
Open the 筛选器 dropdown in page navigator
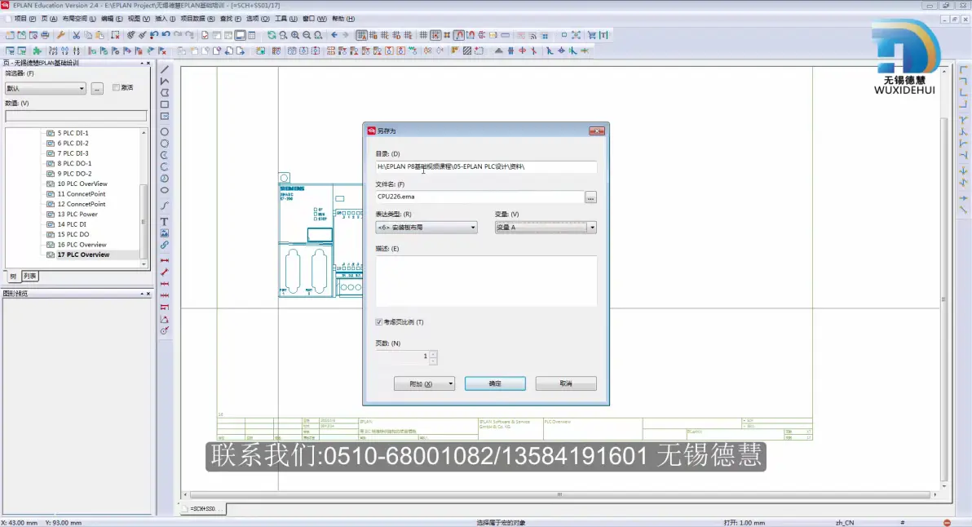pyautogui.click(x=45, y=89)
